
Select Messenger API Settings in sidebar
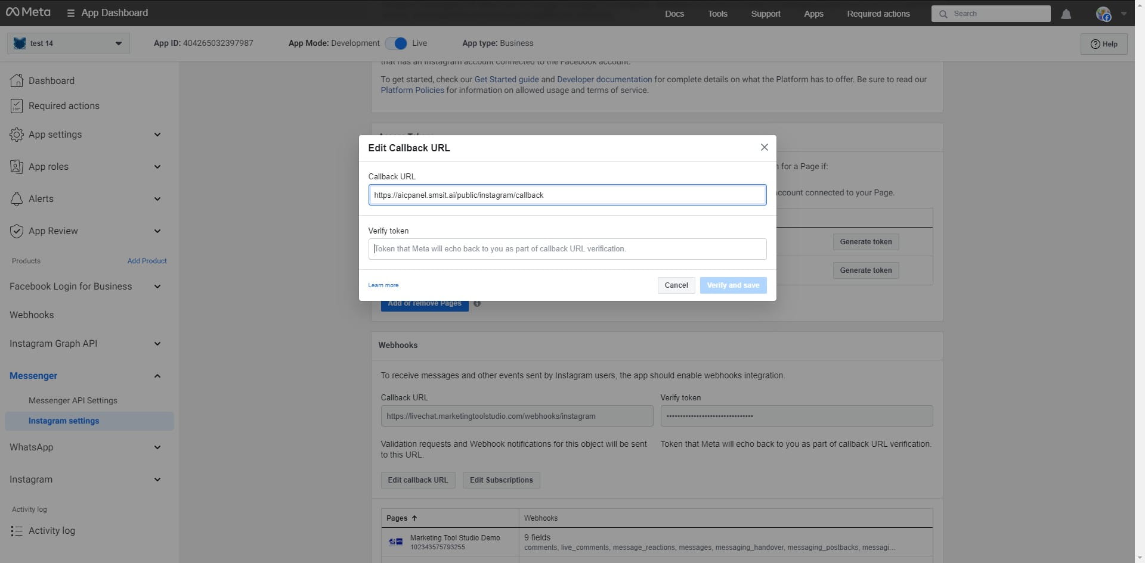[73, 400]
